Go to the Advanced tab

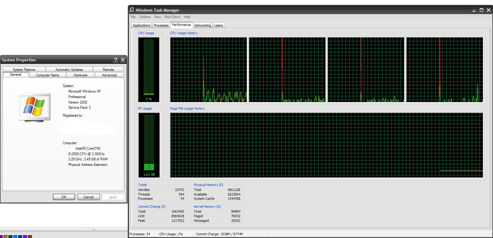[109, 75]
